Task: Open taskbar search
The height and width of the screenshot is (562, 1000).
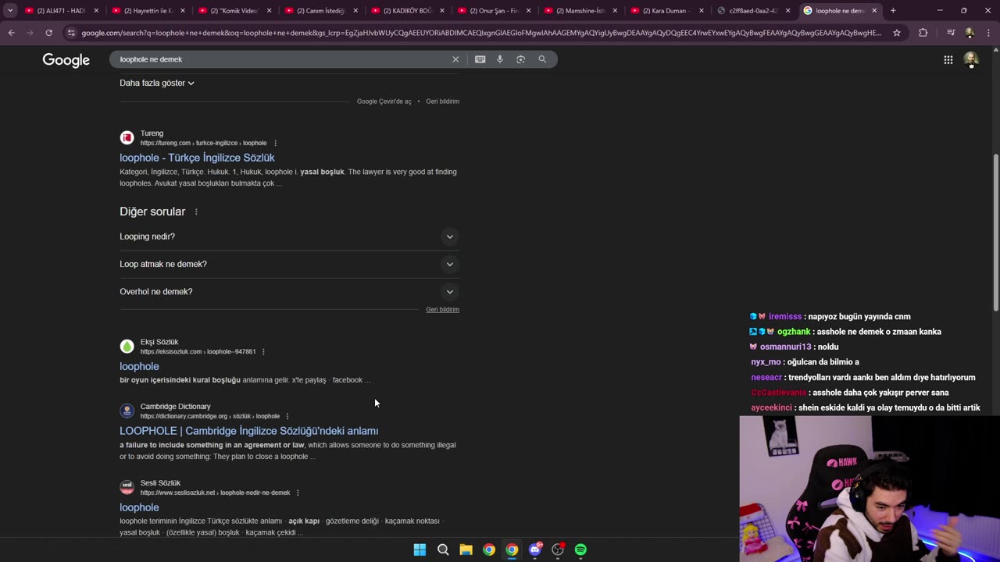Action: [x=443, y=550]
